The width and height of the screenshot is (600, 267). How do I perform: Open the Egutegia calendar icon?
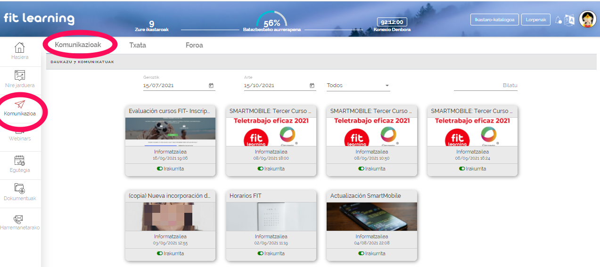pos(20,161)
